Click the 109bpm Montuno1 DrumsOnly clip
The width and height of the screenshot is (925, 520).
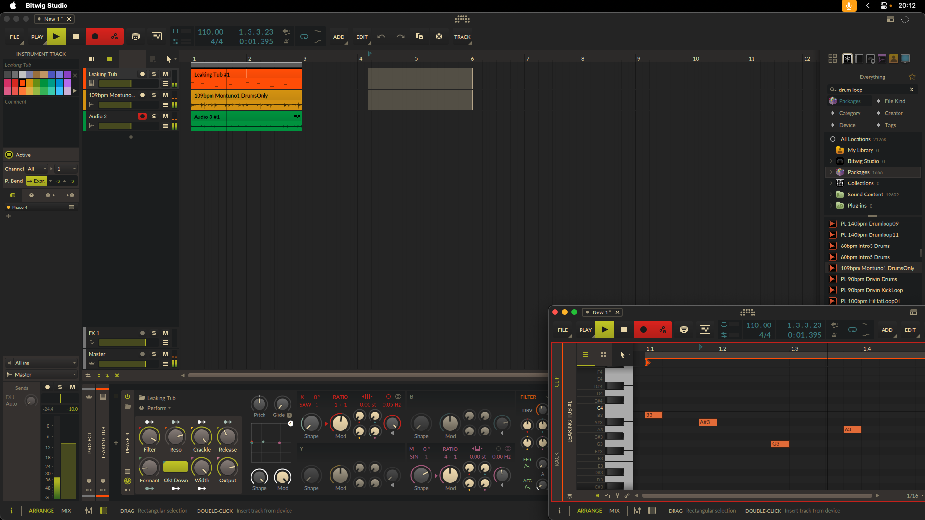[x=247, y=100]
